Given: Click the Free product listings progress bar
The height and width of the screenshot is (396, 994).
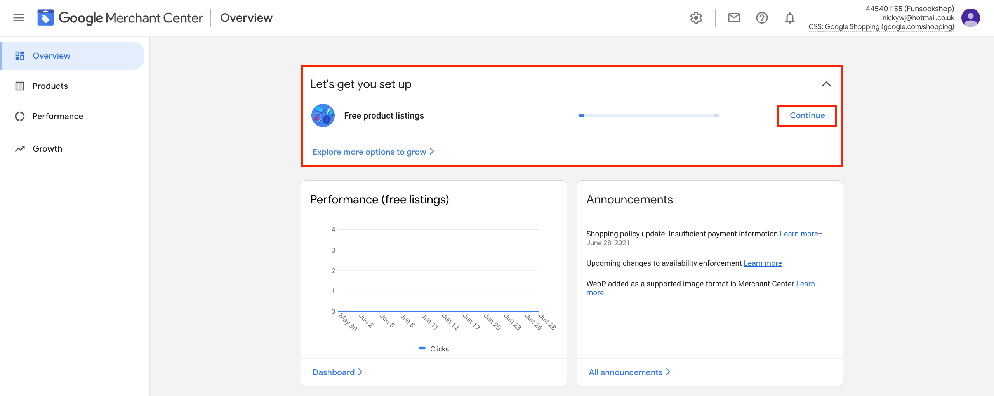Looking at the screenshot, I should 648,115.
